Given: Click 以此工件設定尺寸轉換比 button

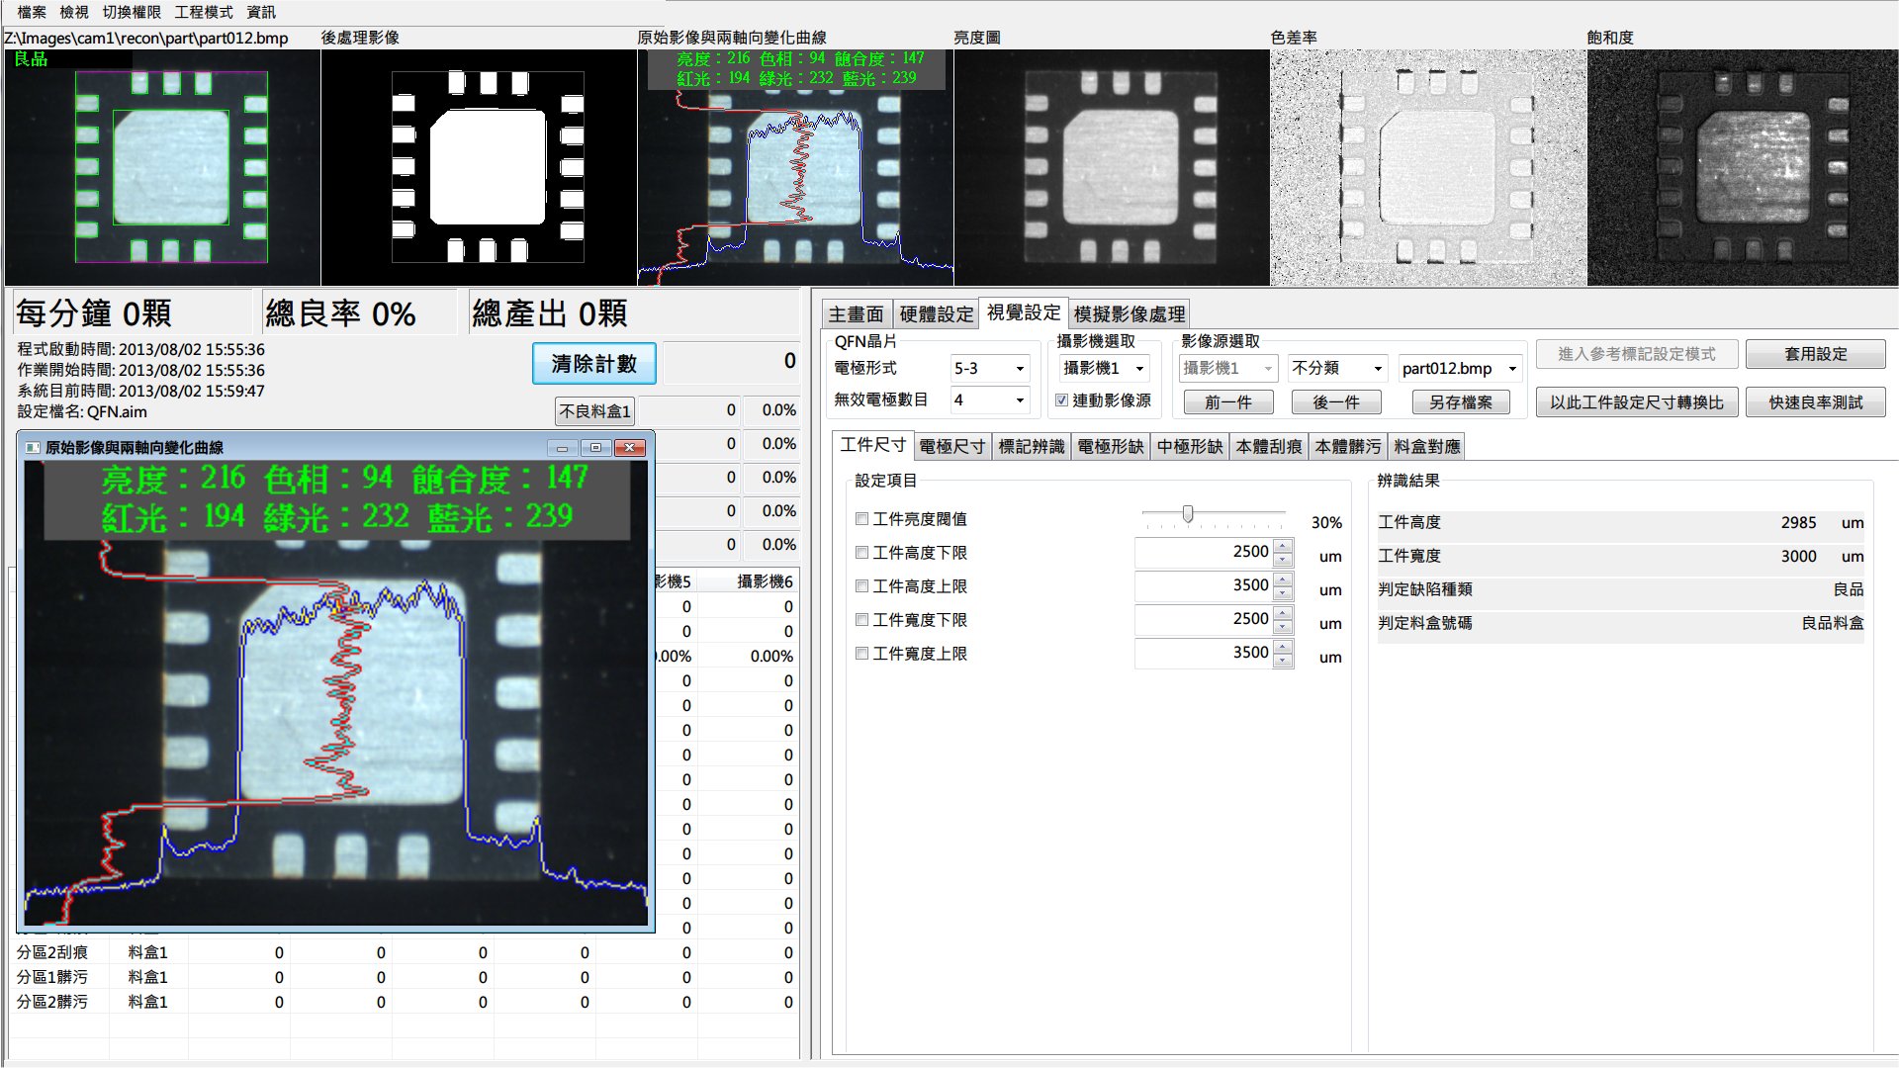Looking at the screenshot, I should tap(1637, 402).
